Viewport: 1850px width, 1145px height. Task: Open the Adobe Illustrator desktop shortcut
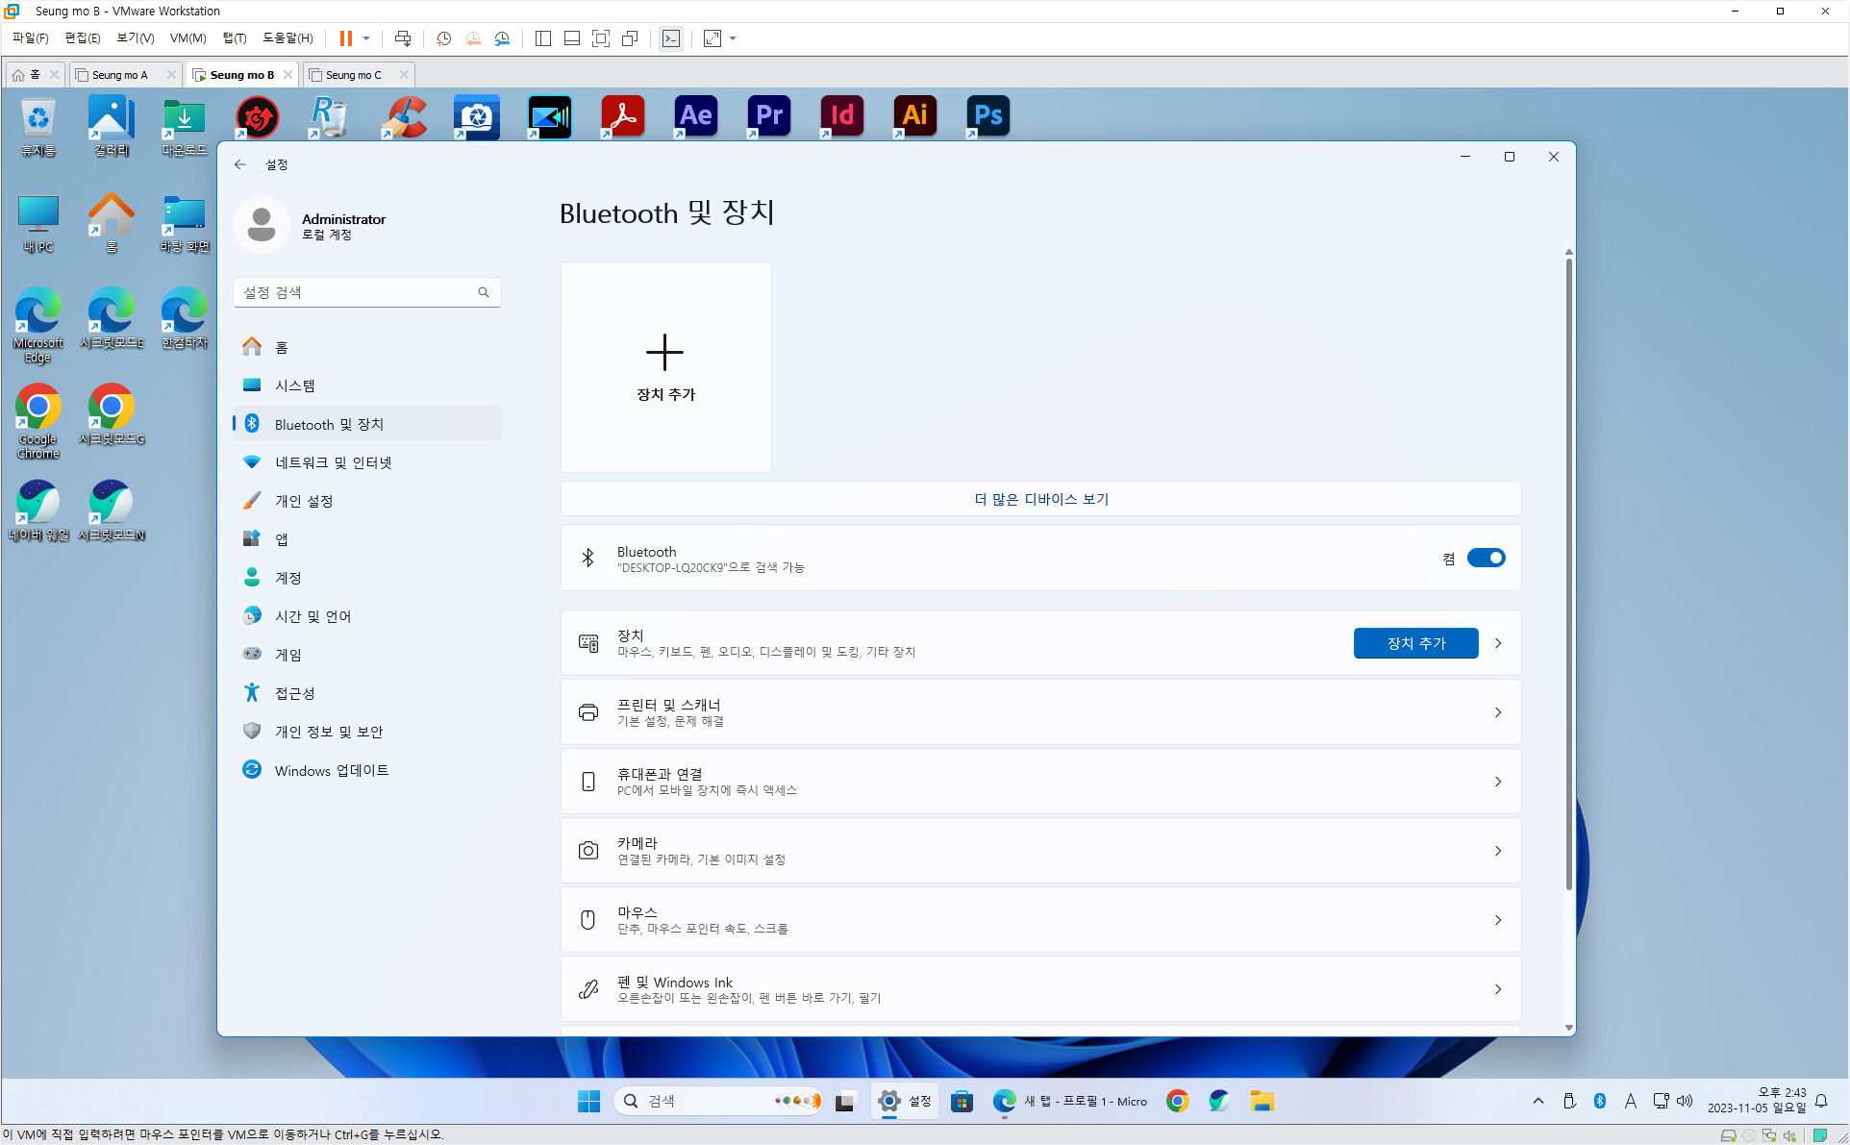[914, 116]
